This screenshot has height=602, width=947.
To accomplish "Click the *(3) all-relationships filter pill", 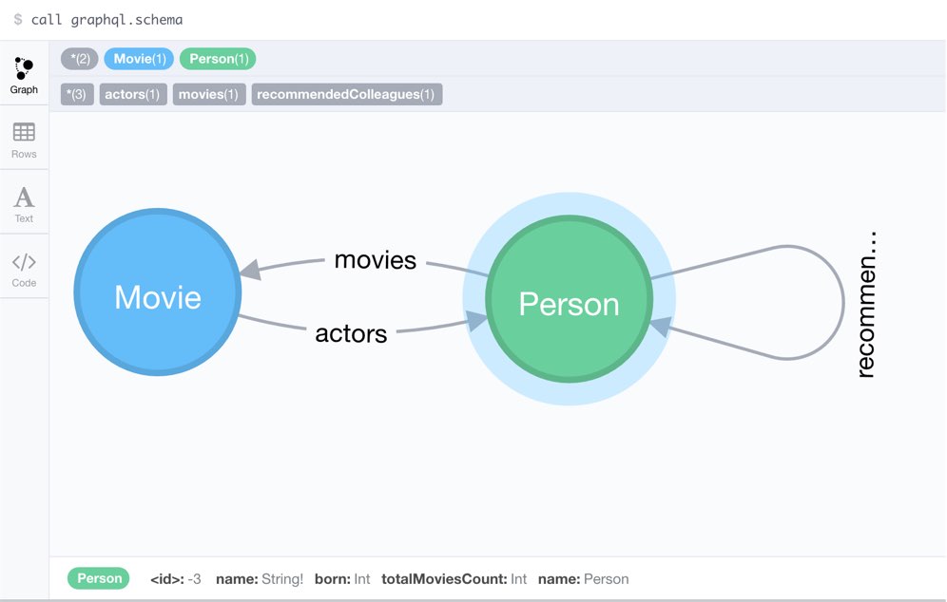I will [76, 94].
